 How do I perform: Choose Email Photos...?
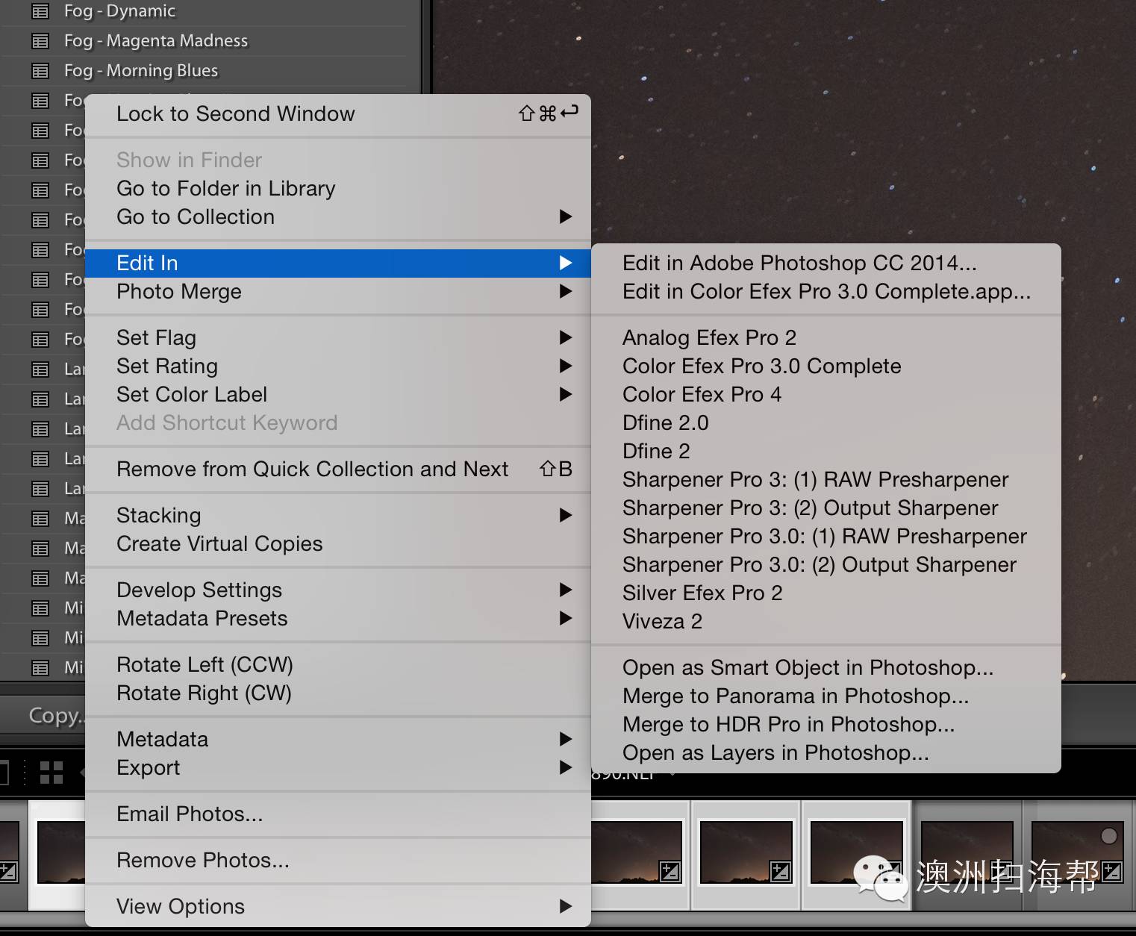338,814
